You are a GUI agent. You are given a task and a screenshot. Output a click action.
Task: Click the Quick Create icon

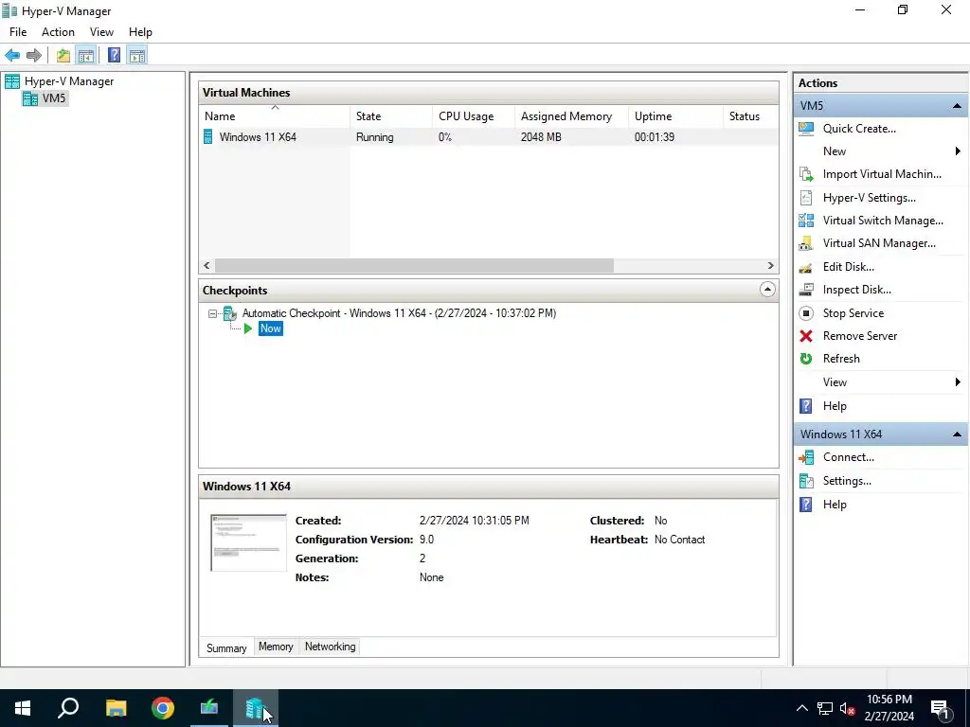[806, 129]
